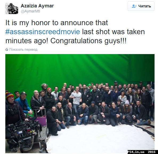158x154 pixels.
Task: Click the Azaïzia Aymar display name
Action: click(x=37, y=6)
